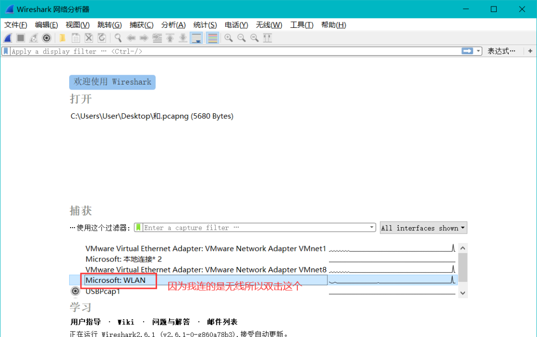This screenshot has width=537, height=337.
Task: Expand the capture filter dropdown arrow
Action: point(371,228)
